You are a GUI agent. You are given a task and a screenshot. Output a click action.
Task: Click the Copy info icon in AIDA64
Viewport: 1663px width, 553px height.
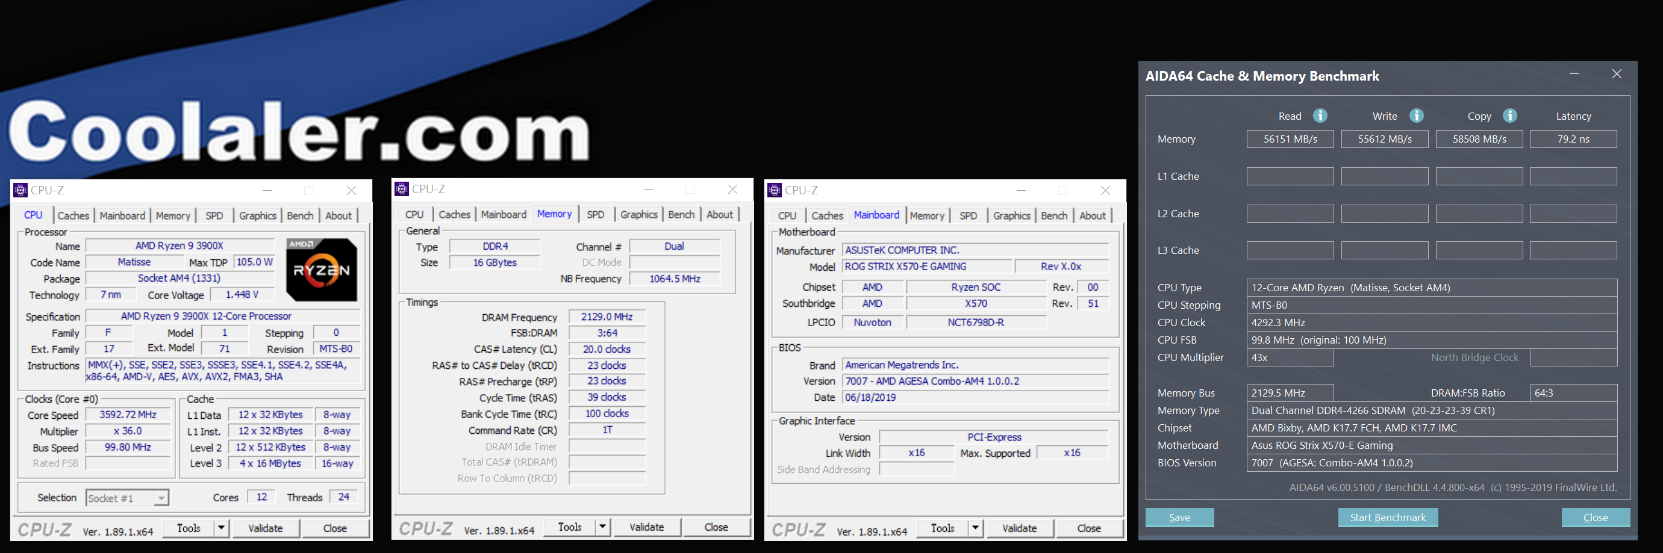point(1509,116)
